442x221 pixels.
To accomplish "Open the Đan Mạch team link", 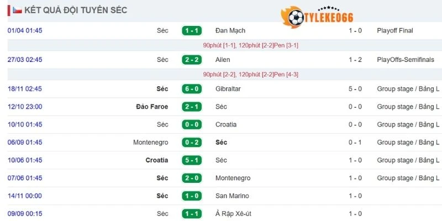I will pos(230,31).
